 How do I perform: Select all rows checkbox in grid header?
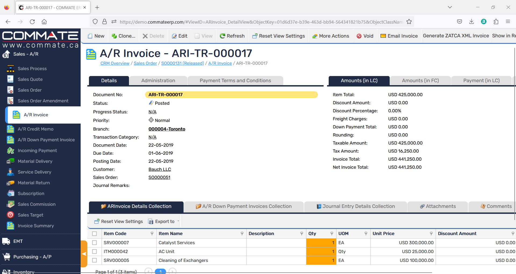click(x=94, y=234)
